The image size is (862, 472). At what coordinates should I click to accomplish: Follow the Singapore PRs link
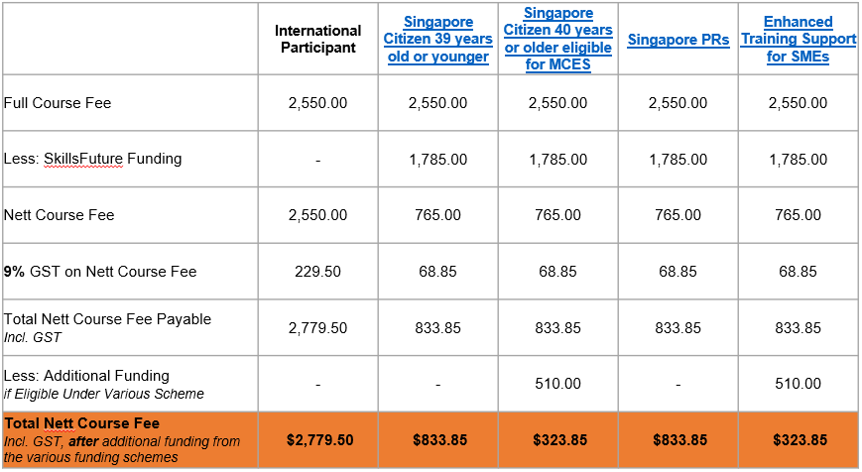(x=677, y=40)
